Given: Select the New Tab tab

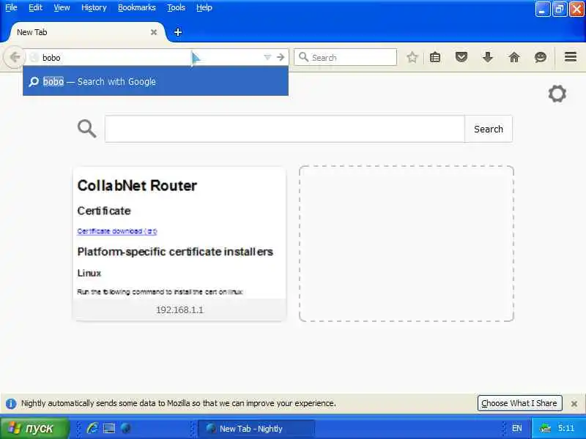Looking at the screenshot, I should [x=86, y=32].
